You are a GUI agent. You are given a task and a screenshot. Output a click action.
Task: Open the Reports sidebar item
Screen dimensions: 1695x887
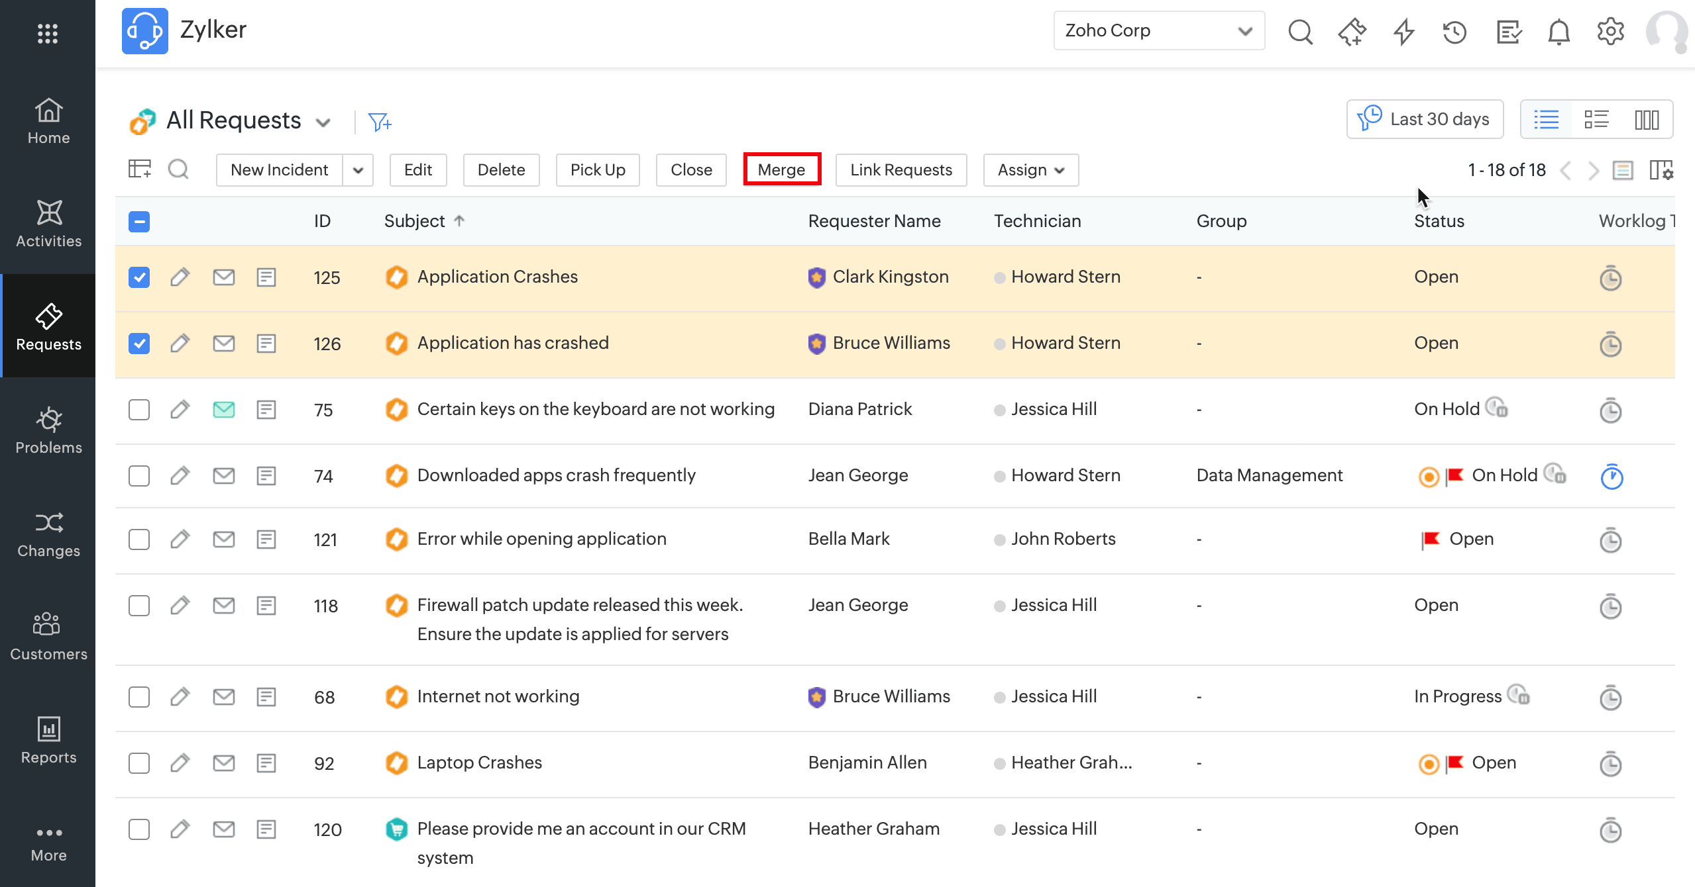point(48,740)
